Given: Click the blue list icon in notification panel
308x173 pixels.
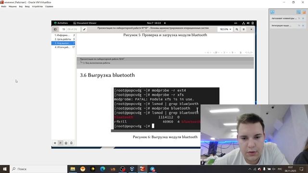Looking at the screenshot, I should click(298, 12).
